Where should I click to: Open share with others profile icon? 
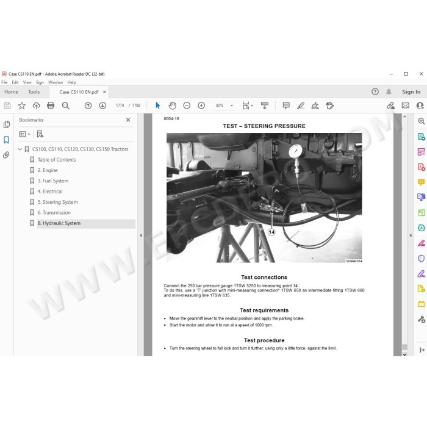coord(420,106)
